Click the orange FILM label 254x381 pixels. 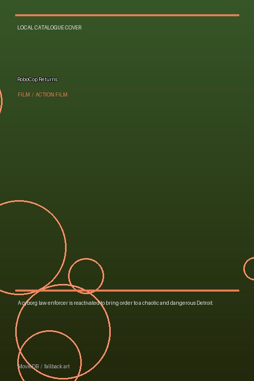point(24,95)
